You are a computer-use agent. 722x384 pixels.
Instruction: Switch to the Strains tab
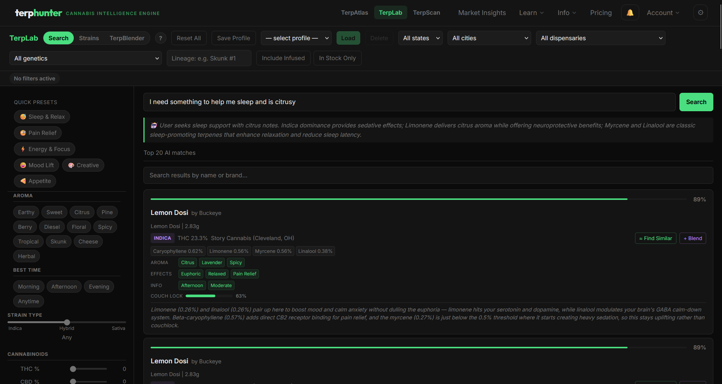click(89, 38)
